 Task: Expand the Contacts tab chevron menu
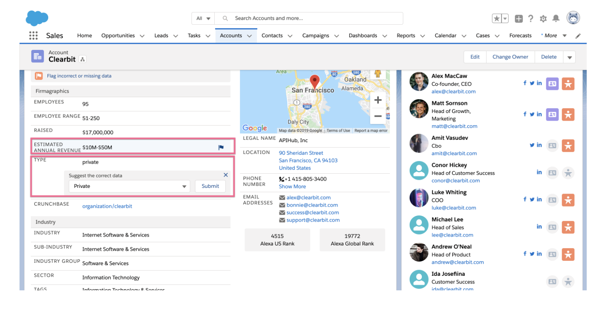tap(290, 36)
